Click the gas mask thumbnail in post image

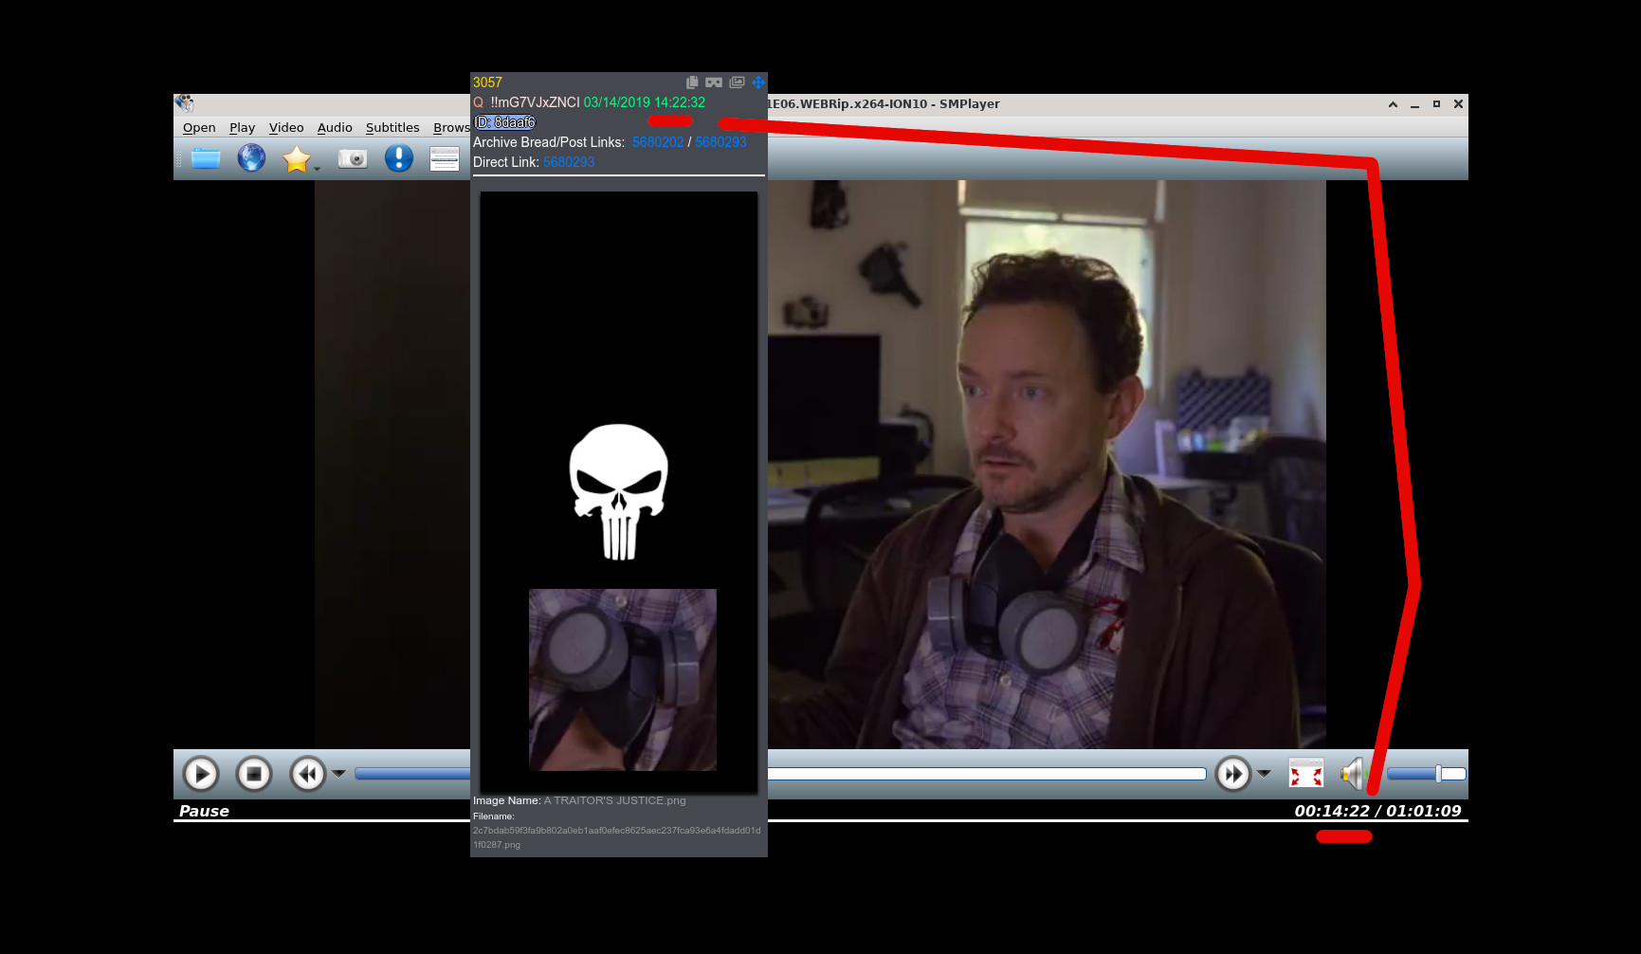622,679
